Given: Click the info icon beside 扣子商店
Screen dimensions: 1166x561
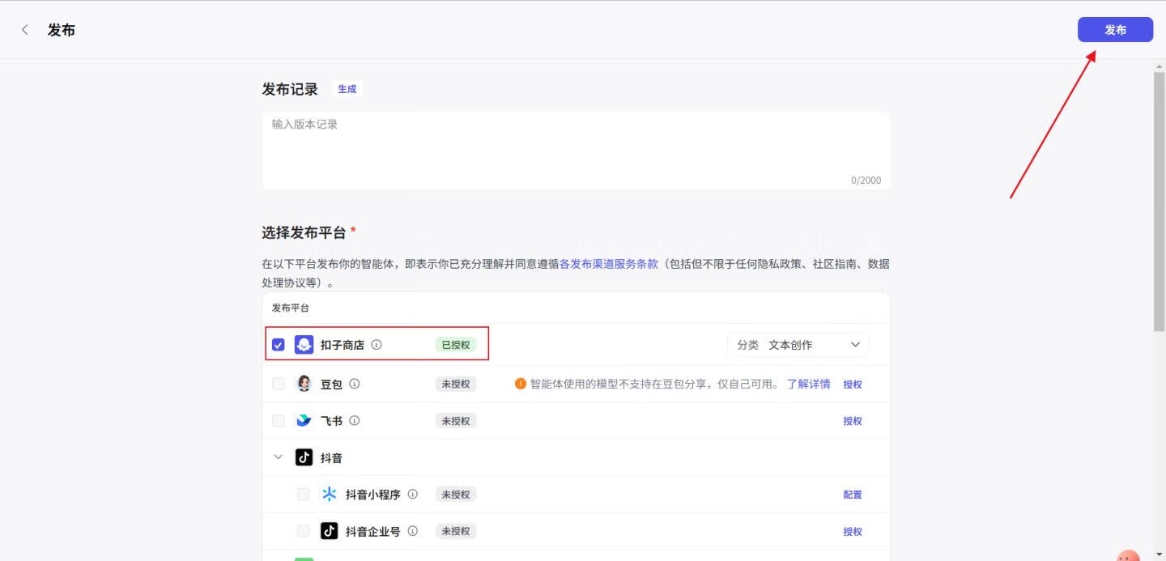Looking at the screenshot, I should (x=376, y=343).
